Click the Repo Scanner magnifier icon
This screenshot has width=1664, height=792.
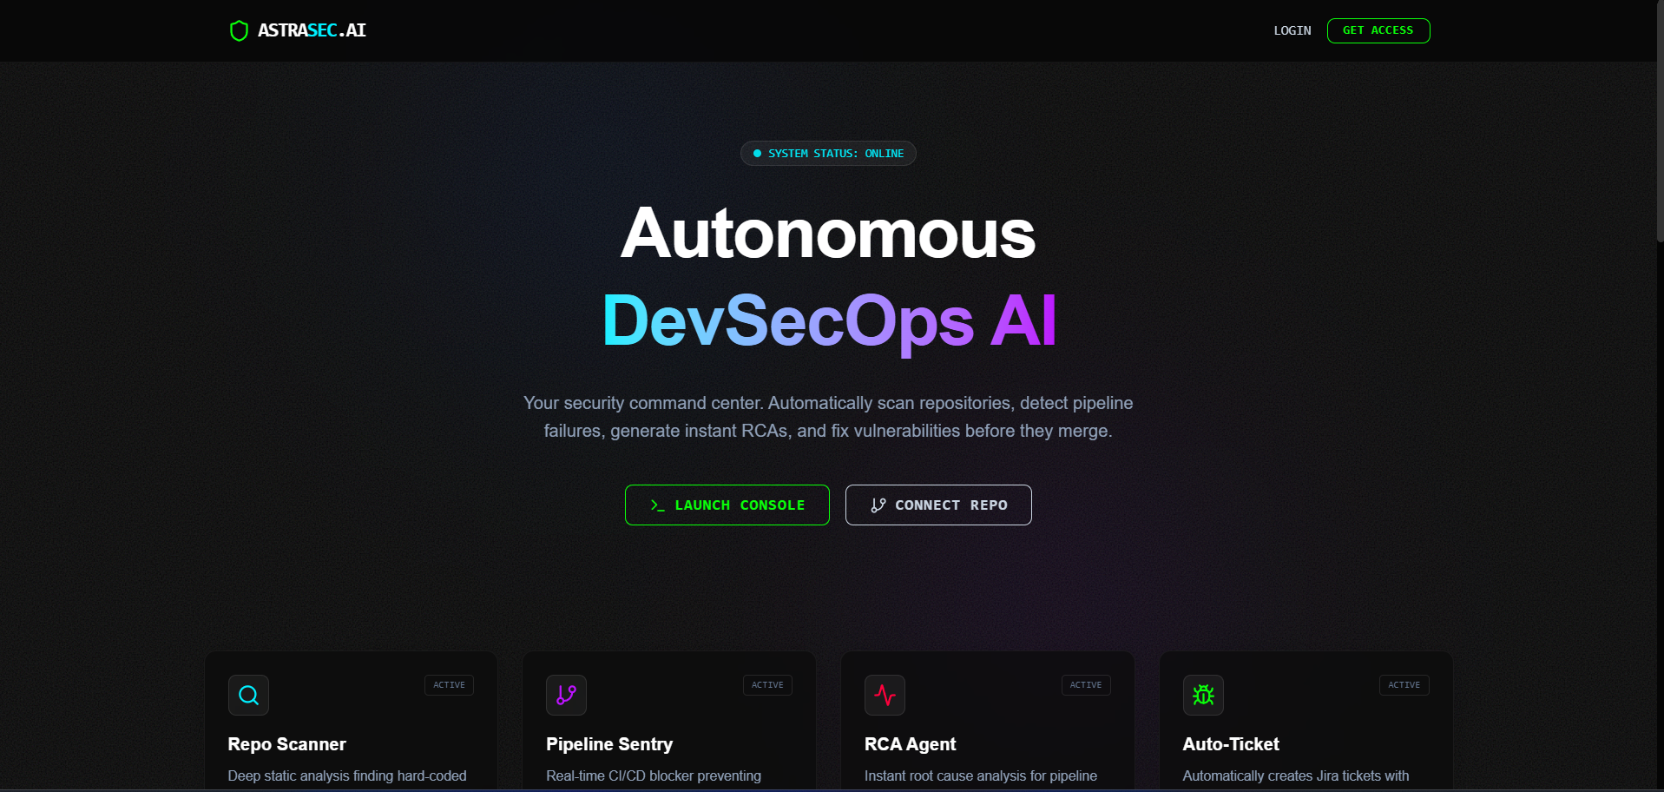248,695
